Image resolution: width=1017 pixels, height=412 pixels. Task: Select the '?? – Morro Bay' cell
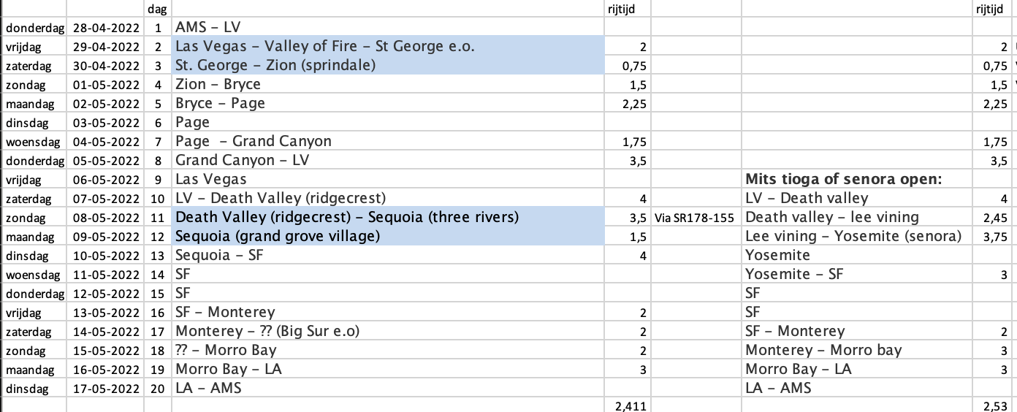(x=226, y=350)
